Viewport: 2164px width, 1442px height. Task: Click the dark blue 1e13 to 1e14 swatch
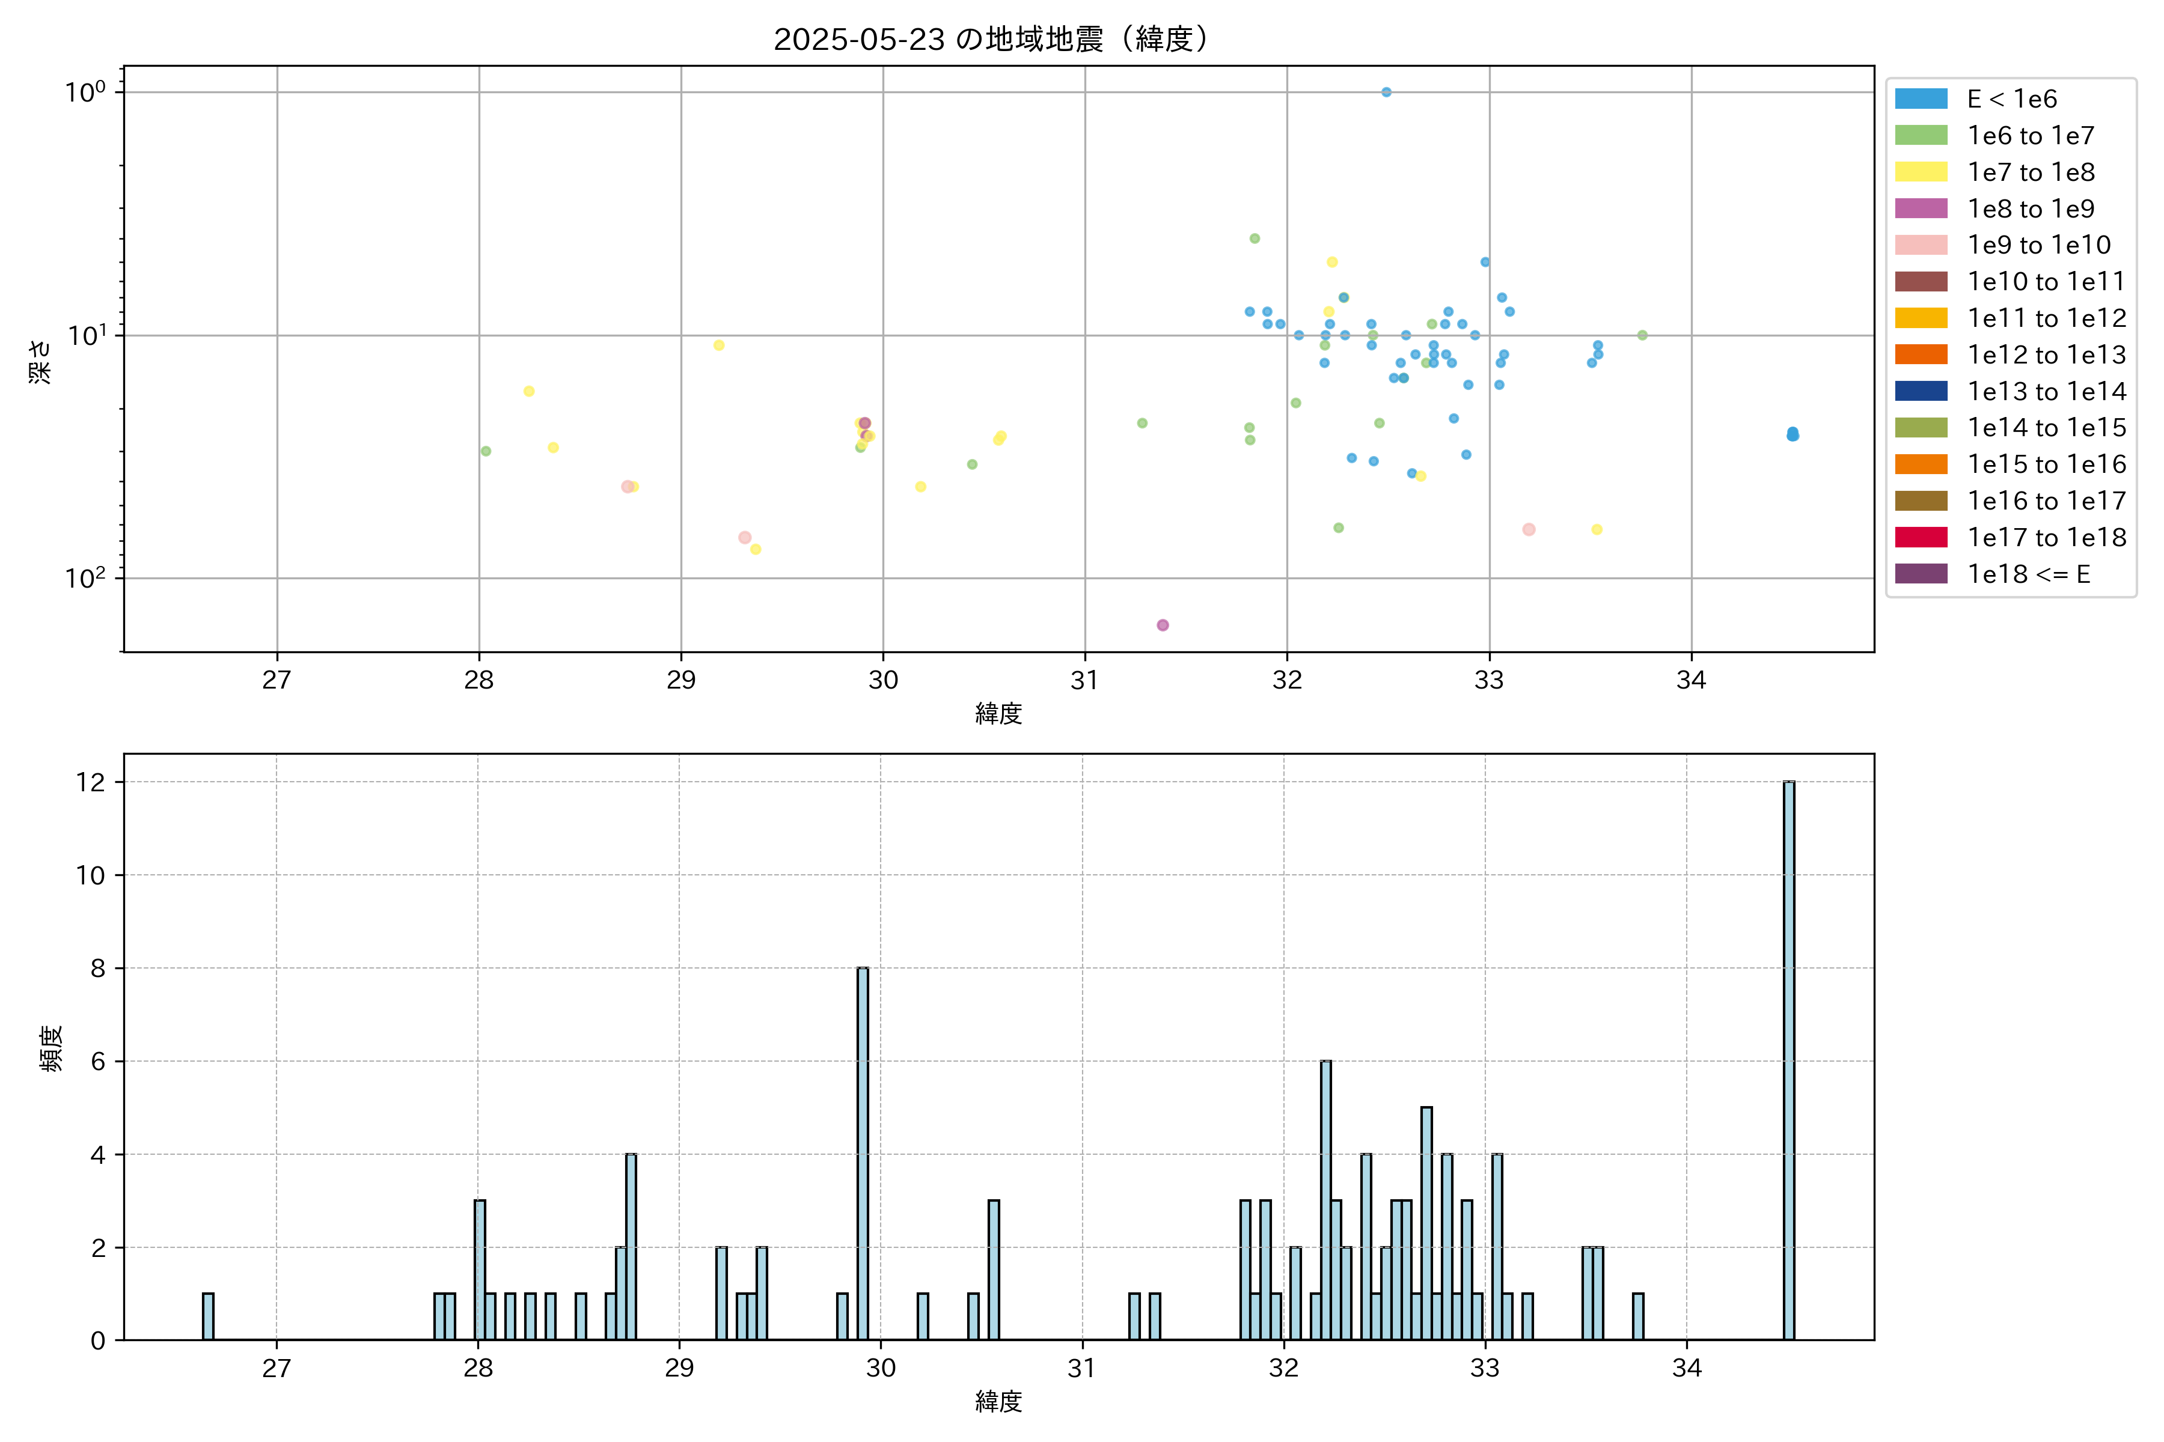pos(1920,391)
